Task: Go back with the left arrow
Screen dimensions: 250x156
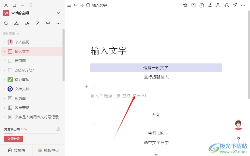Action: click(76, 5)
